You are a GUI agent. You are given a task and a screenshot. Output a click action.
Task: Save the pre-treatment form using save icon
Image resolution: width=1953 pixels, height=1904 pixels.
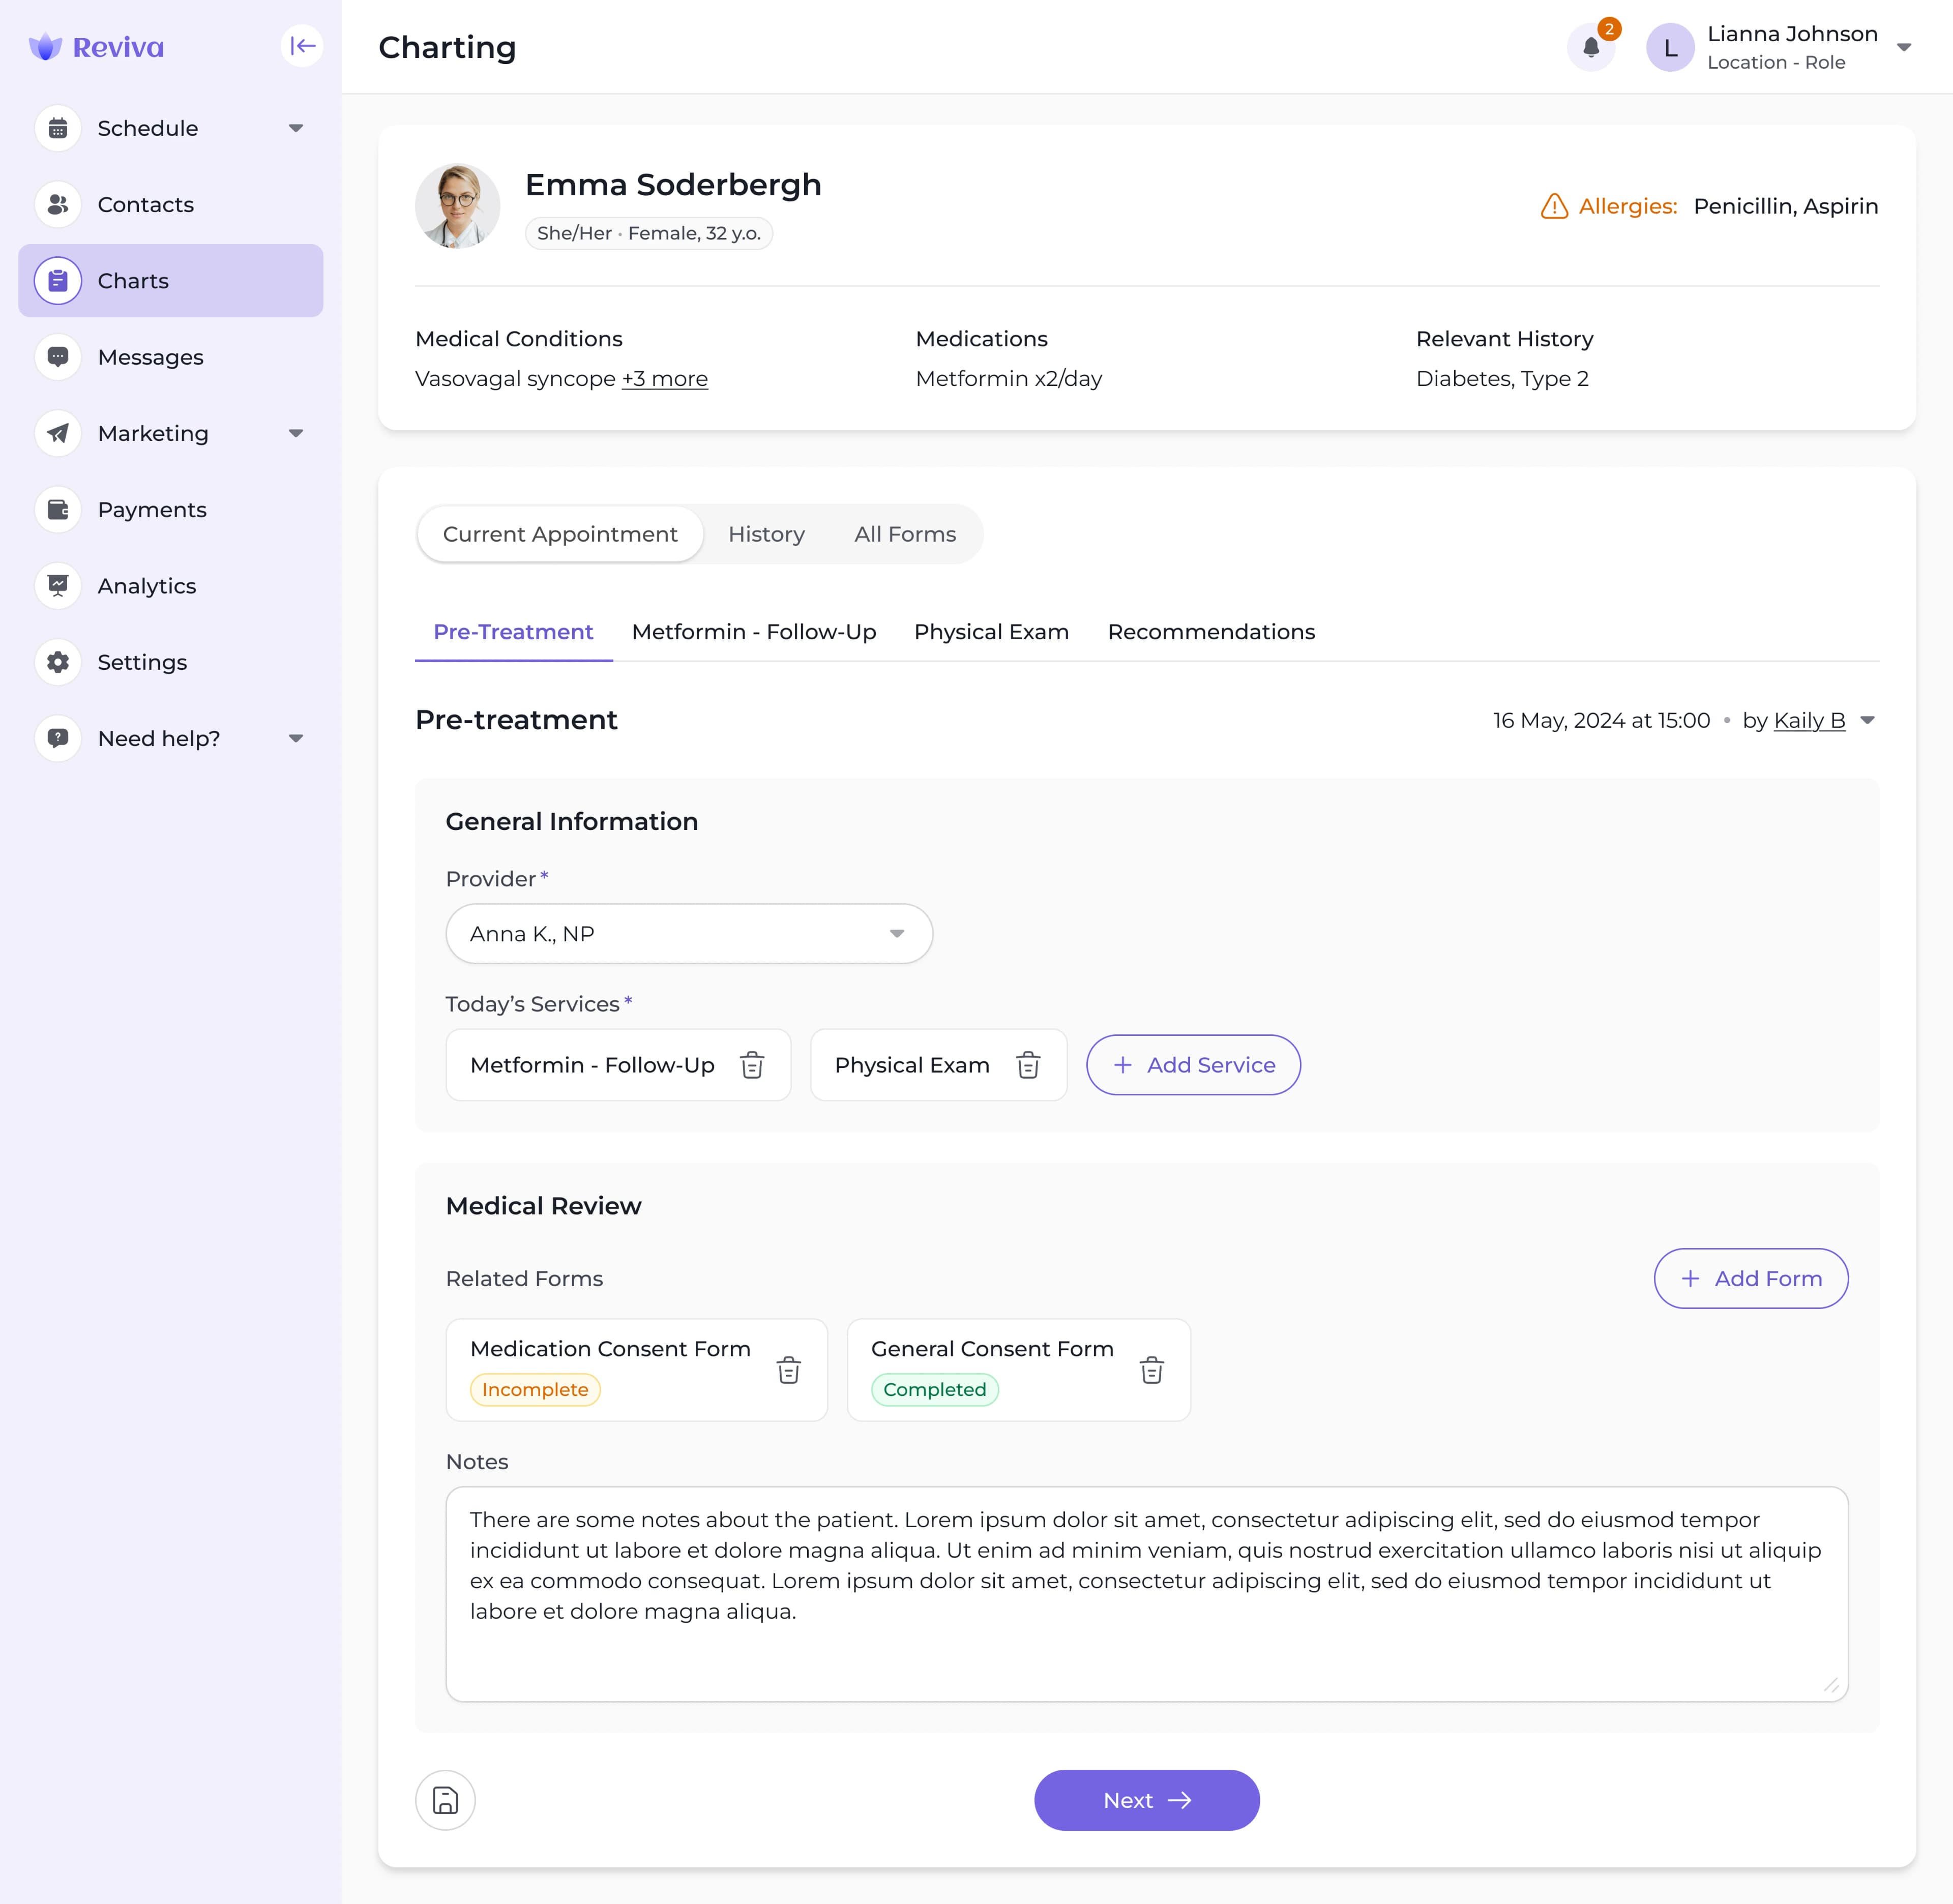pos(445,1800)
